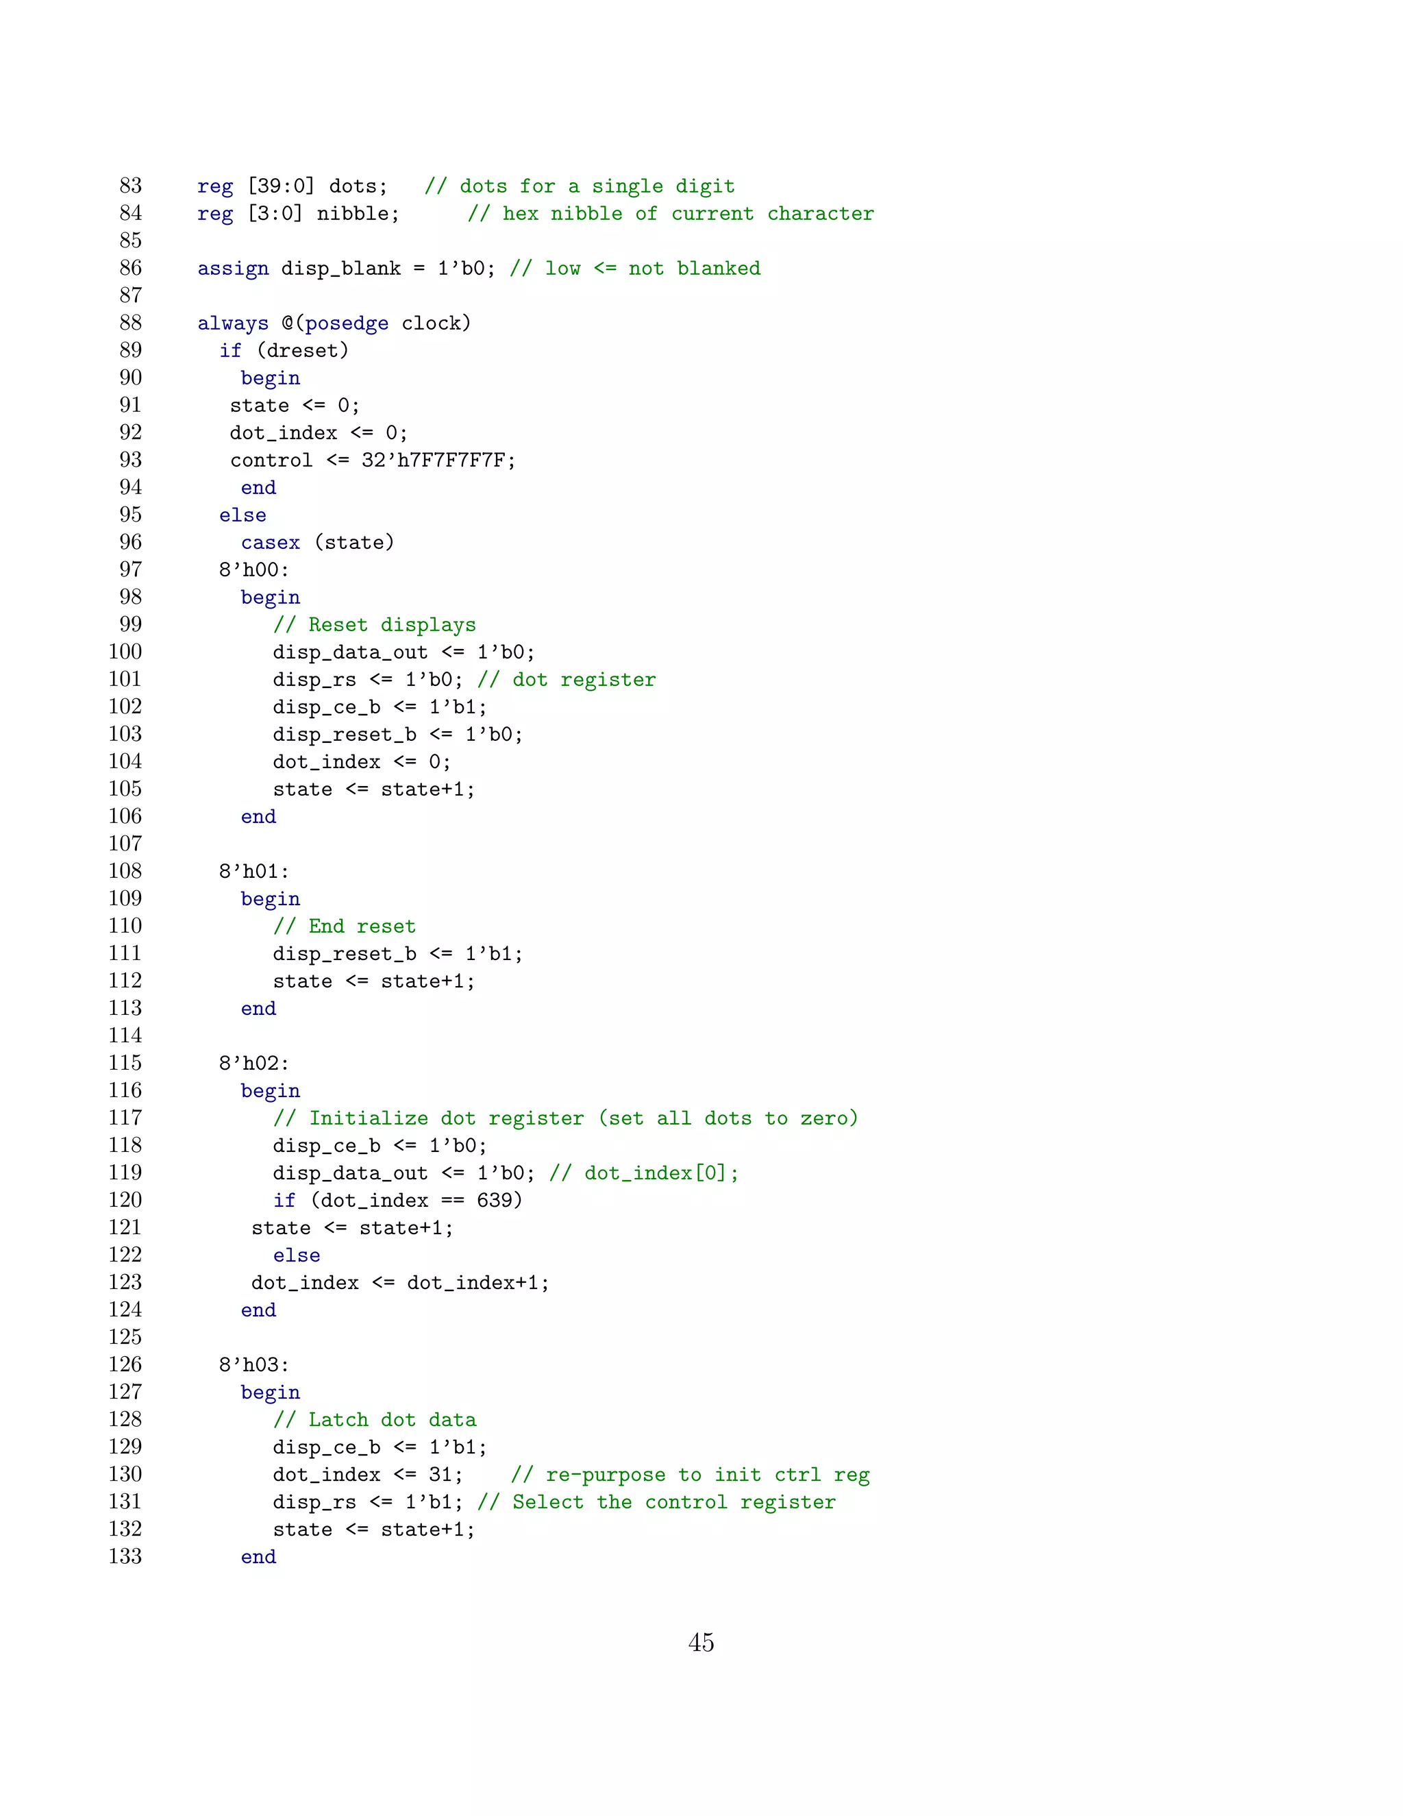Click 'state <= state+1;' on line 105

point(374,790)
